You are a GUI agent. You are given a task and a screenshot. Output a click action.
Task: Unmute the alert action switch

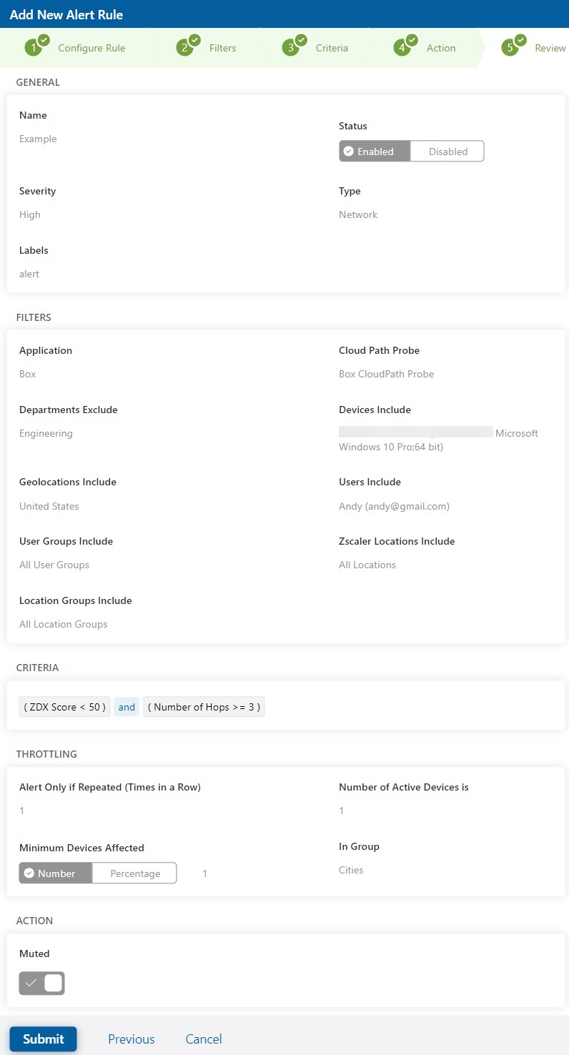click(x=41, y=983)
